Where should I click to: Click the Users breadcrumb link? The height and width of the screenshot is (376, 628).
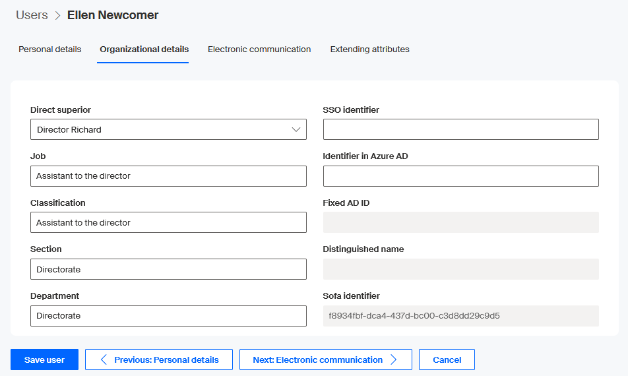coord(32,15)
